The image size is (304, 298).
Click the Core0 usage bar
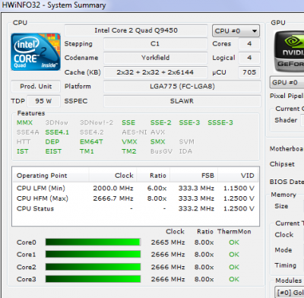93,242
